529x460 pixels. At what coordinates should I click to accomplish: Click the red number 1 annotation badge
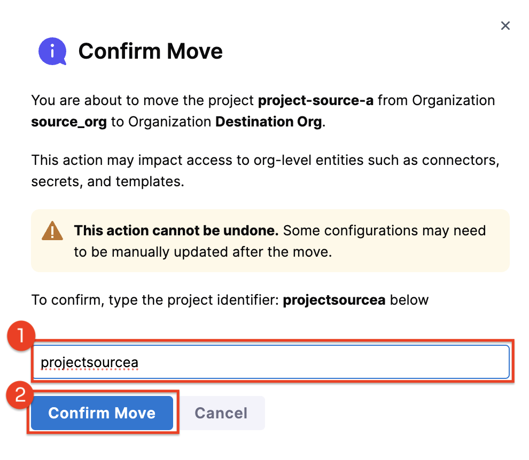click(x=20, y=336)
